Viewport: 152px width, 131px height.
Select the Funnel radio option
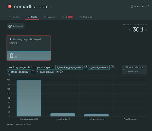pyautogui.click(x=25, y=124)
